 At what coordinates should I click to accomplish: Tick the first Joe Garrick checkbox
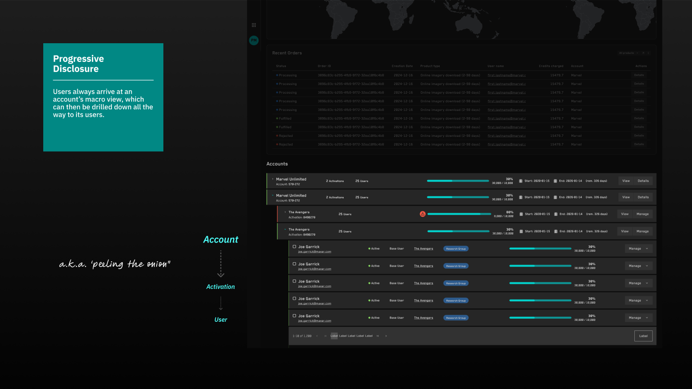click(295, 247)
